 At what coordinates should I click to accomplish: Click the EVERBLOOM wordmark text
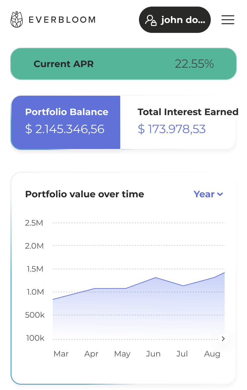coord(62,20)
